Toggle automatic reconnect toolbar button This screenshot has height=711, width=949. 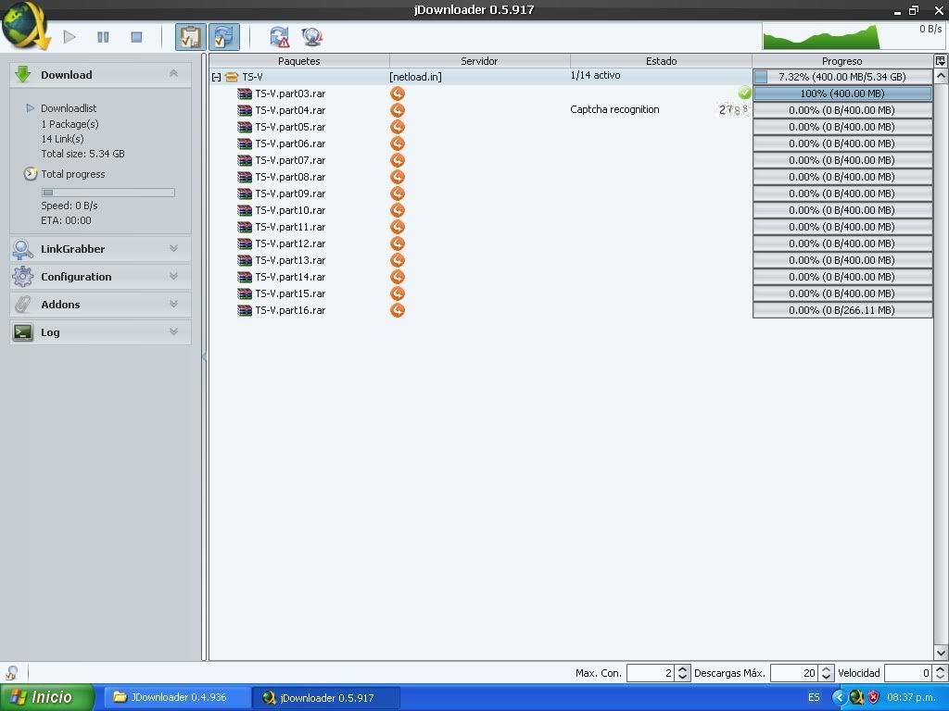[224, 37]
